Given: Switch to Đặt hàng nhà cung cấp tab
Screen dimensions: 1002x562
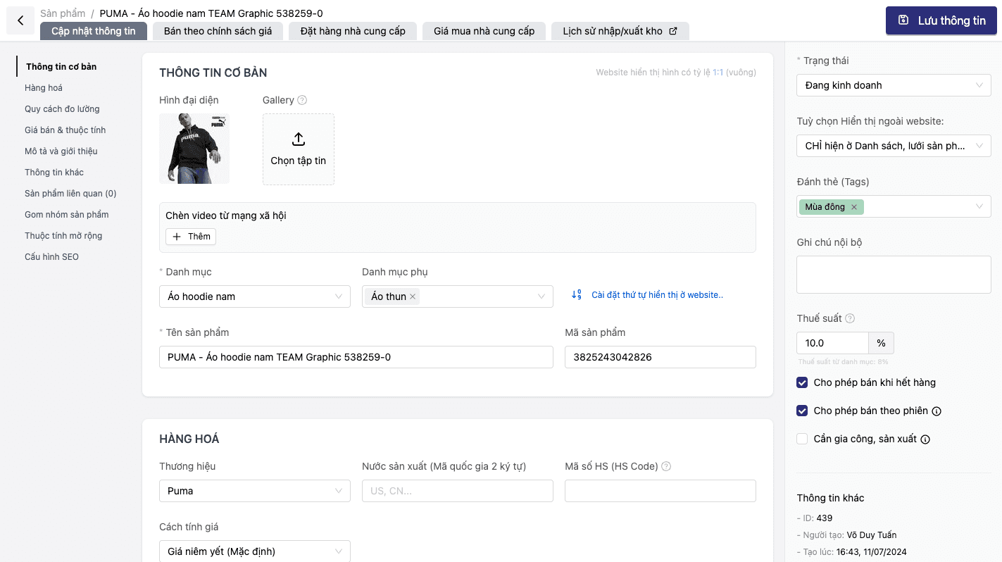Looking at the screenshot, I should [x=353, y=31].
